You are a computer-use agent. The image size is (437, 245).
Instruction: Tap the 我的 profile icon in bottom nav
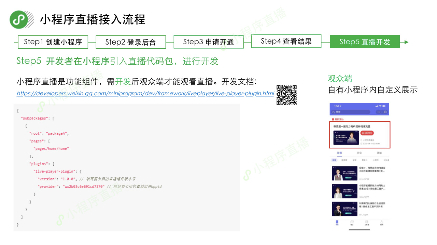(382, 223)
